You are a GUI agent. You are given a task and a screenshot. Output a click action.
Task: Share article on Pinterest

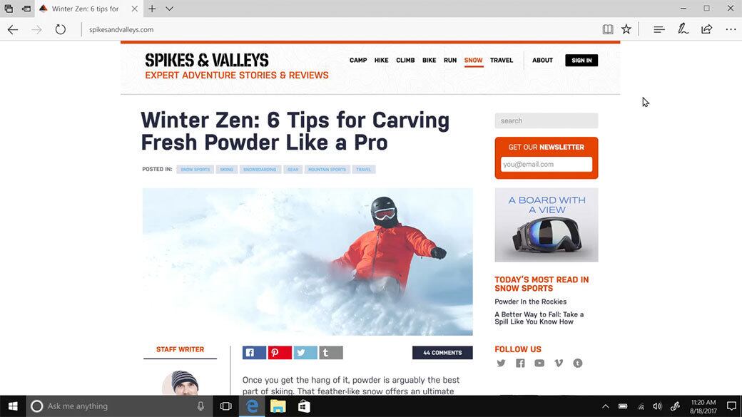click(280, 353)
